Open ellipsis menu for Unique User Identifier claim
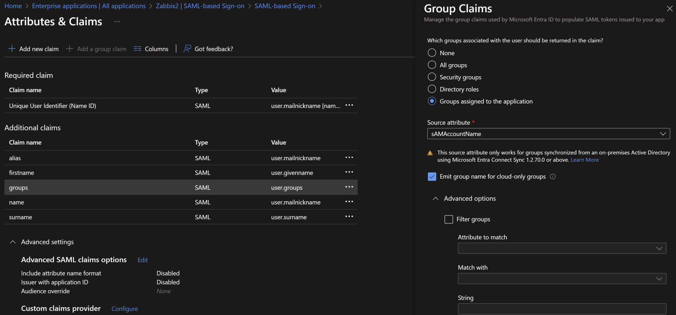The width and height of the screenshot is (676, 315). (x=349, y=105)
